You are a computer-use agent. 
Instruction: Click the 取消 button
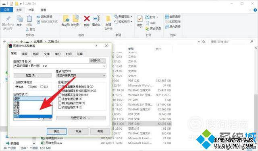click(78, 131)
